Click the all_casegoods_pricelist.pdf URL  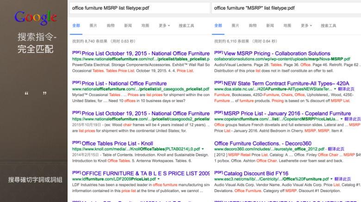(141, 89)
